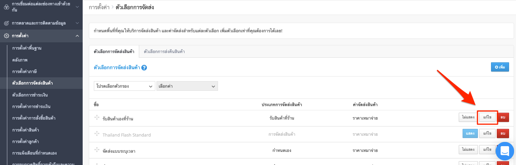
Task: Toggle ไม่แสดง for รับสินค้าเองที่ร้าน
Action: pyautogui.click(x=468, y=117)
